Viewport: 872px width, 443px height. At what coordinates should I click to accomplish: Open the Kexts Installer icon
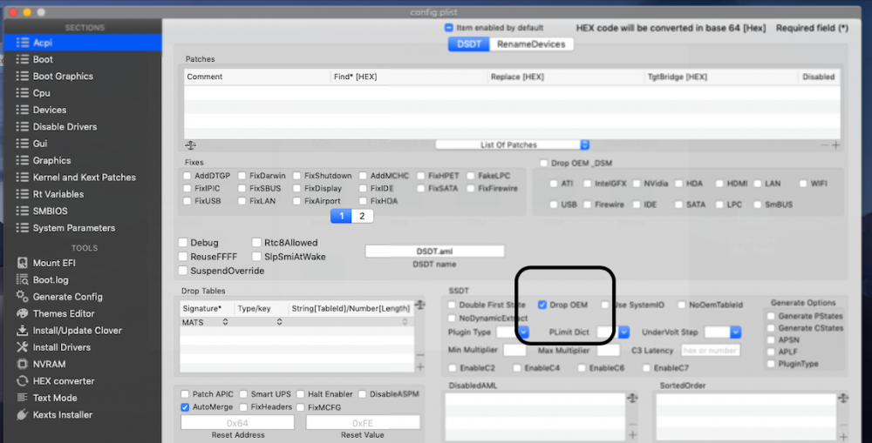pos(23,414)
